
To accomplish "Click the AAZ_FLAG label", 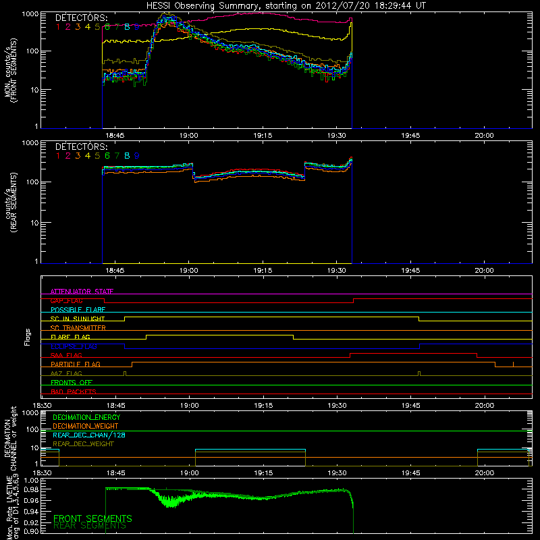I will 66,373.
